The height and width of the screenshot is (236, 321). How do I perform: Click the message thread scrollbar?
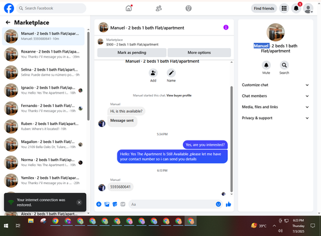(x=231, y=139)
